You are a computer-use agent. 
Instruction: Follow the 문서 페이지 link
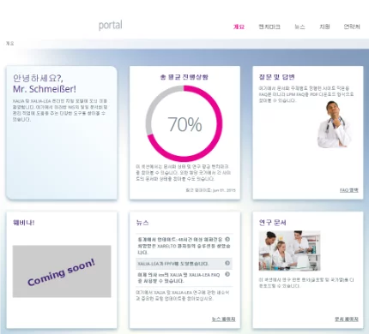coord(347,319)
